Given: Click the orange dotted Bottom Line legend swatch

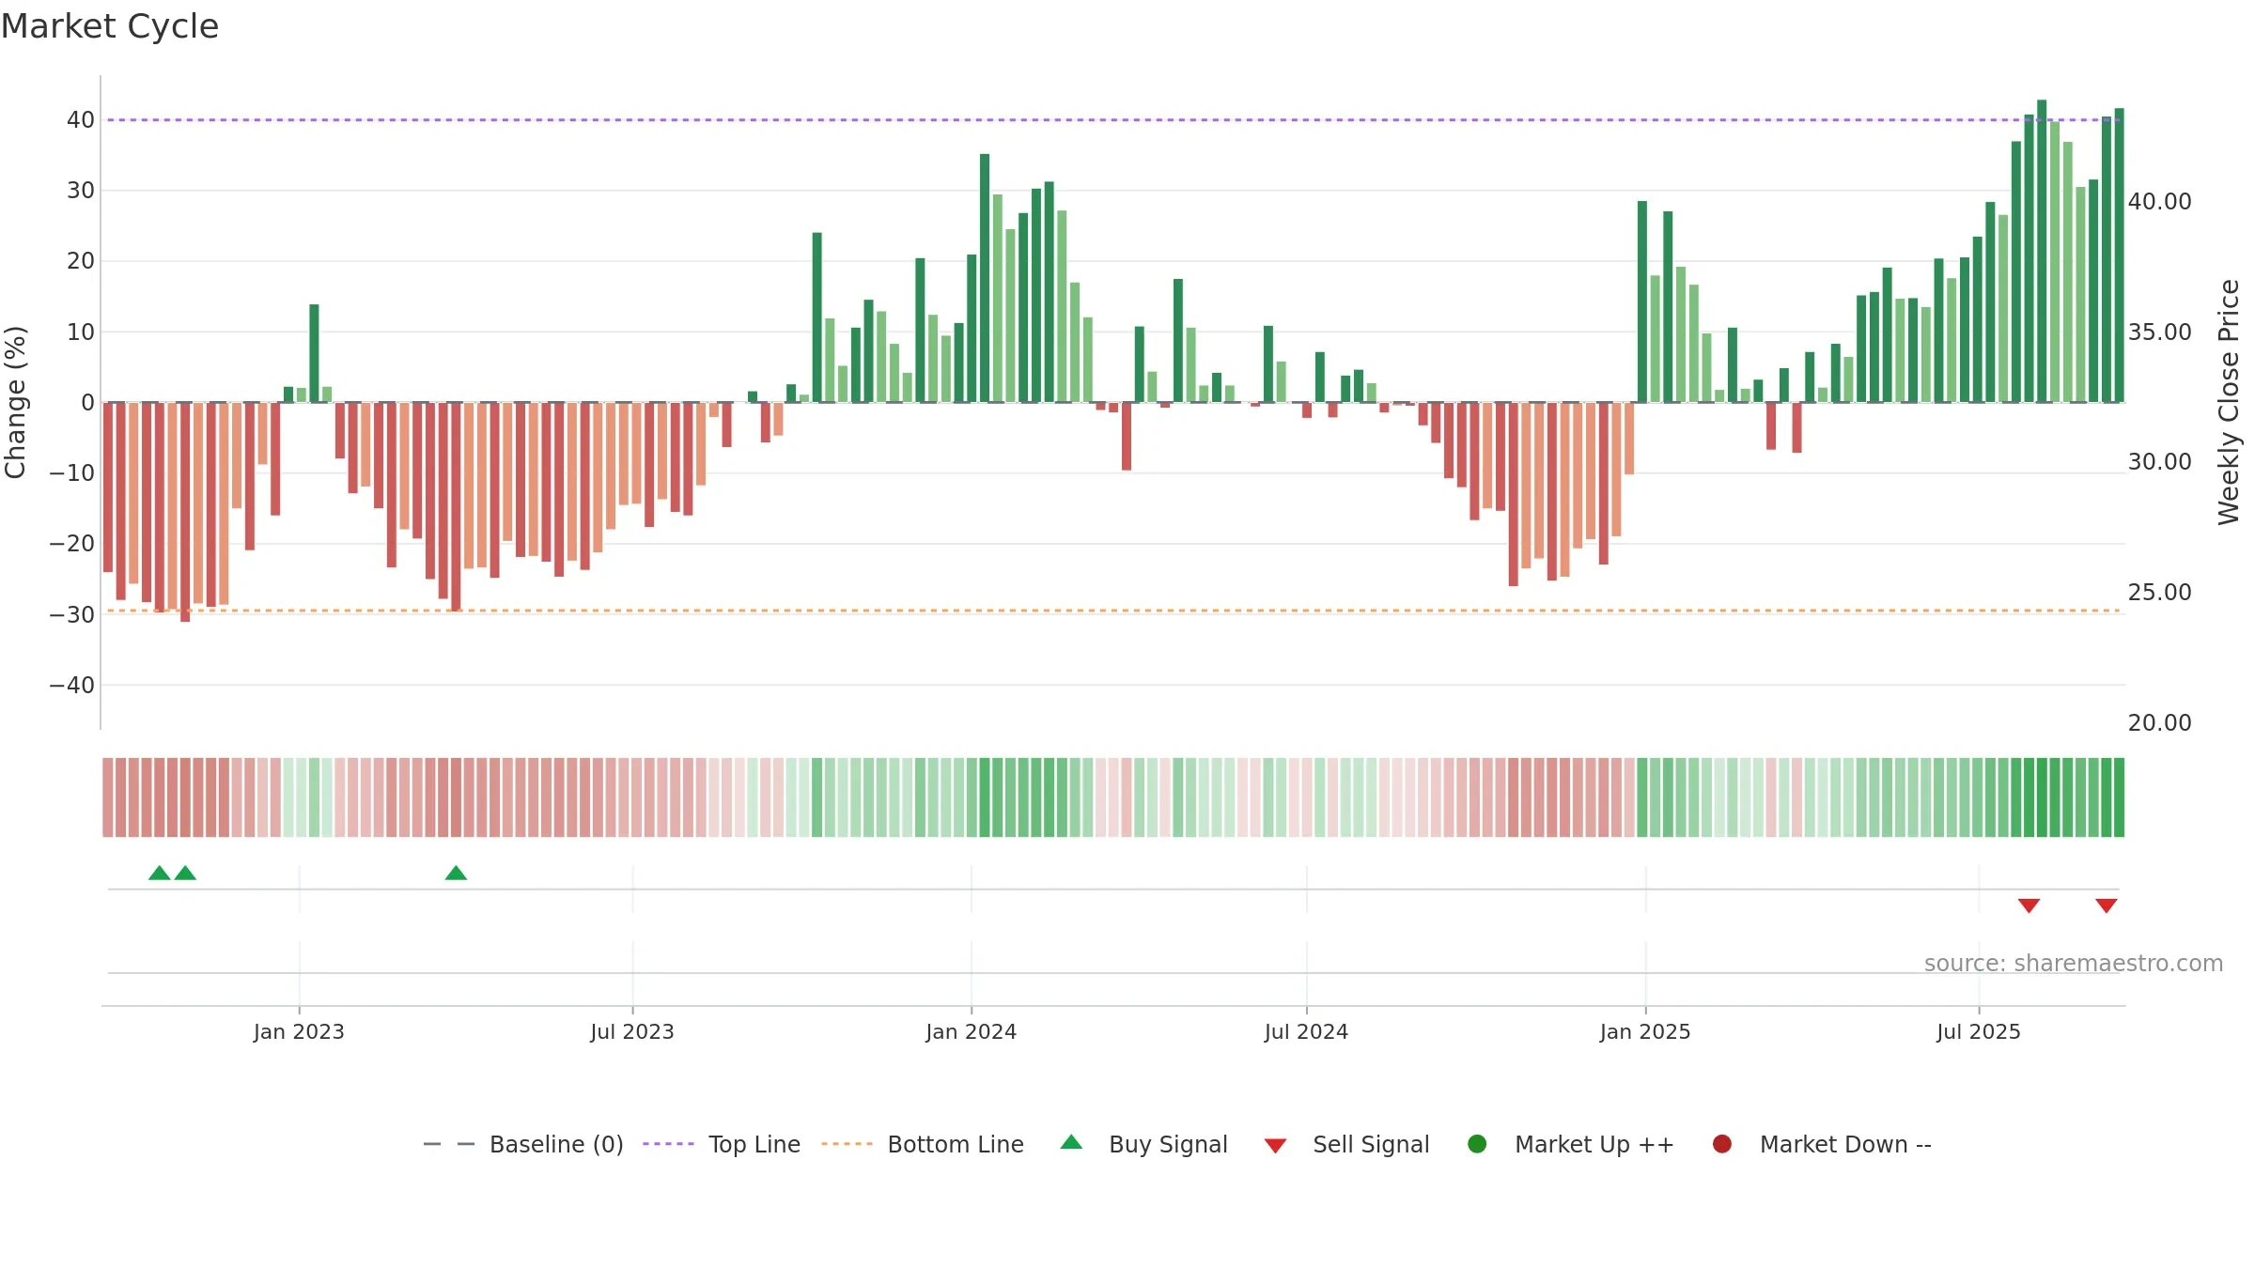Looking at the screenshot, I should 847,1144.
